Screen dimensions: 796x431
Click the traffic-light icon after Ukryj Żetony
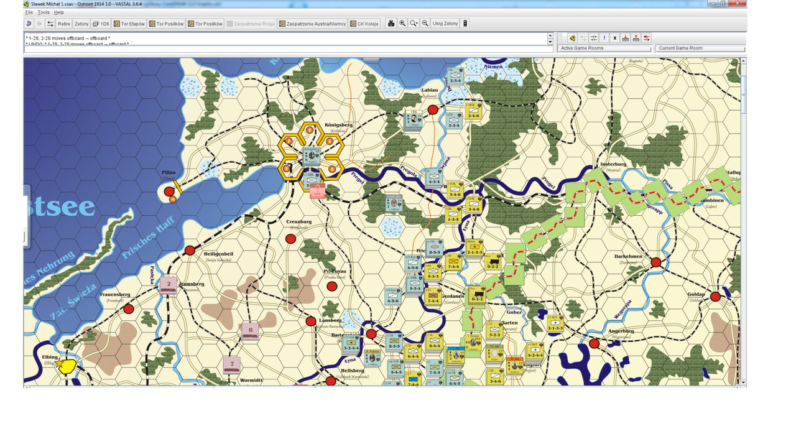point(465,24)
